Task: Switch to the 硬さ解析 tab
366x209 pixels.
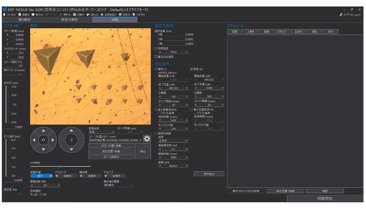Action: click(24, 20)
